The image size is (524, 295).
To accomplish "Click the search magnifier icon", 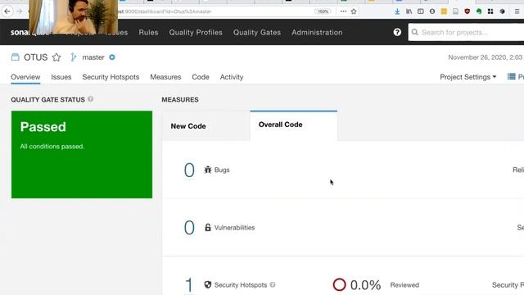I will pos(415,32).
